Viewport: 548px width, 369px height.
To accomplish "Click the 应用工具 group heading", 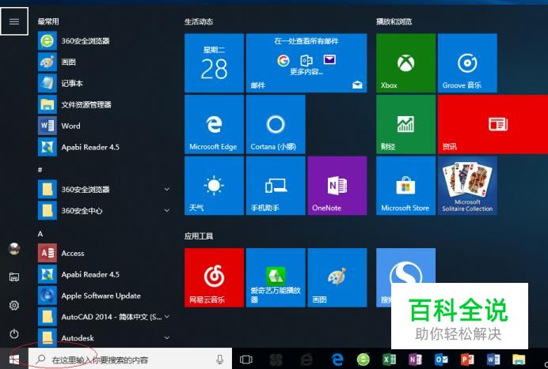I will (199, 236).
